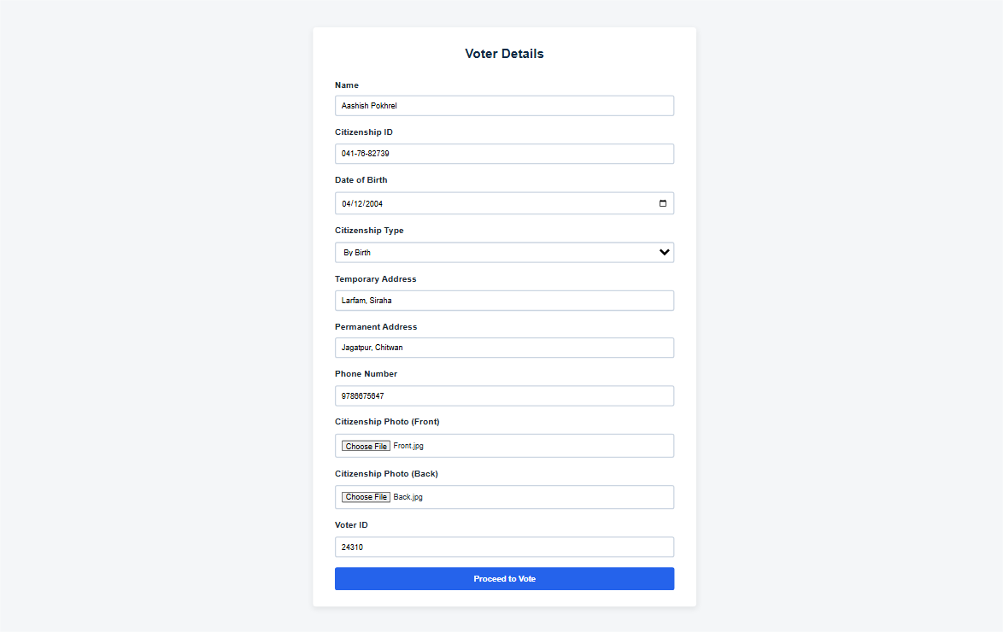This screenshot has width=1003, height=632.
Task: Open the Citizenship Type combo box
Action: tap(504, 252)
